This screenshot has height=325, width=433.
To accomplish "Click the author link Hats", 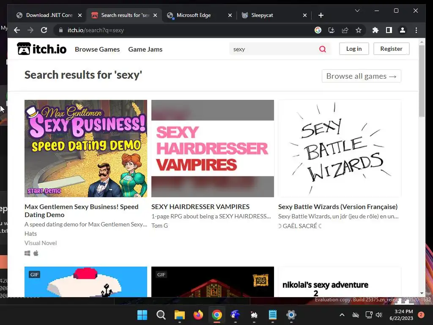I will tap(30, 234).
